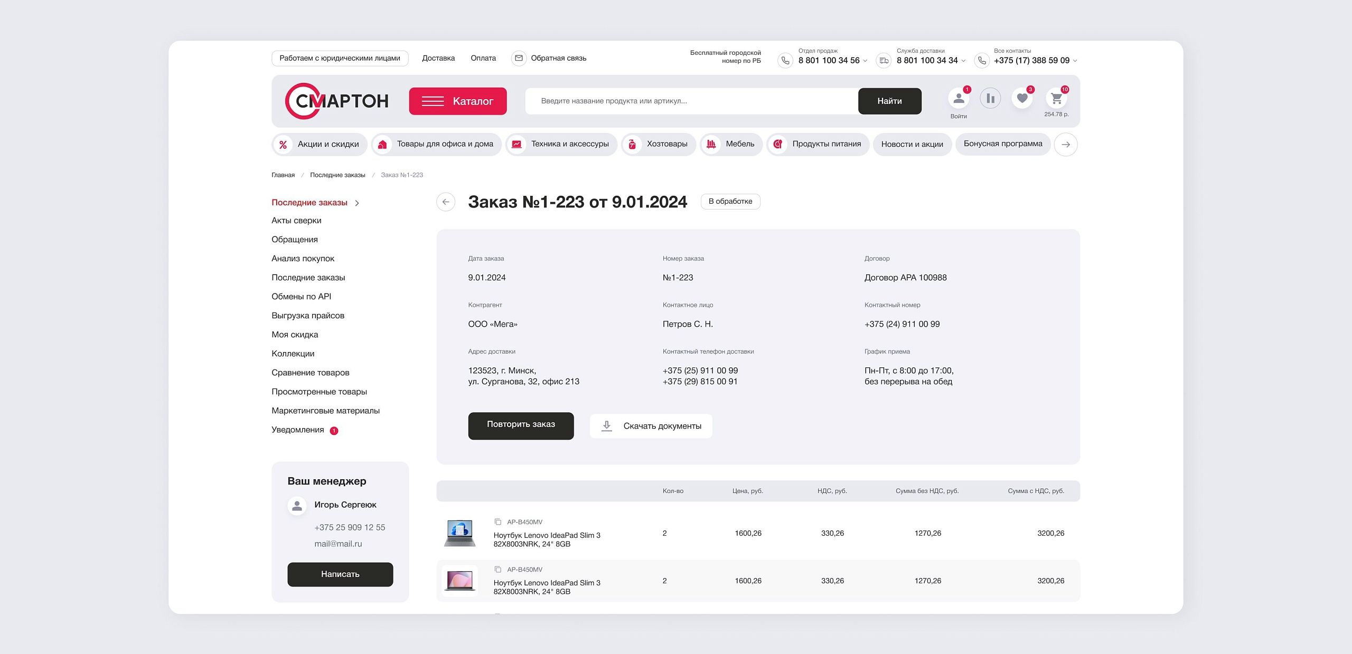Click the product search input field
The width and height of the screenshot is (1352, 654).
pos(691,101)
